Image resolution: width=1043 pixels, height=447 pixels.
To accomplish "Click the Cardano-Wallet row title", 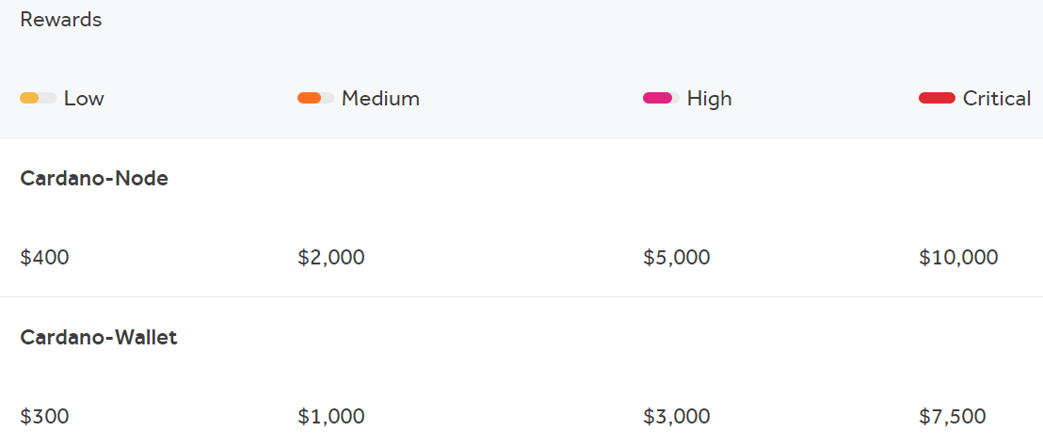I will point(99,337).
